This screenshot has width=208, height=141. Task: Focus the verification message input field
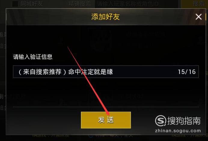pyautogui.click(x=106, y=72)
